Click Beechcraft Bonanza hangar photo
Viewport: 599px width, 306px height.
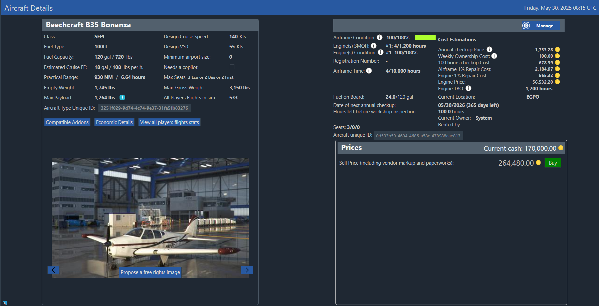click(x=150, y=218)
